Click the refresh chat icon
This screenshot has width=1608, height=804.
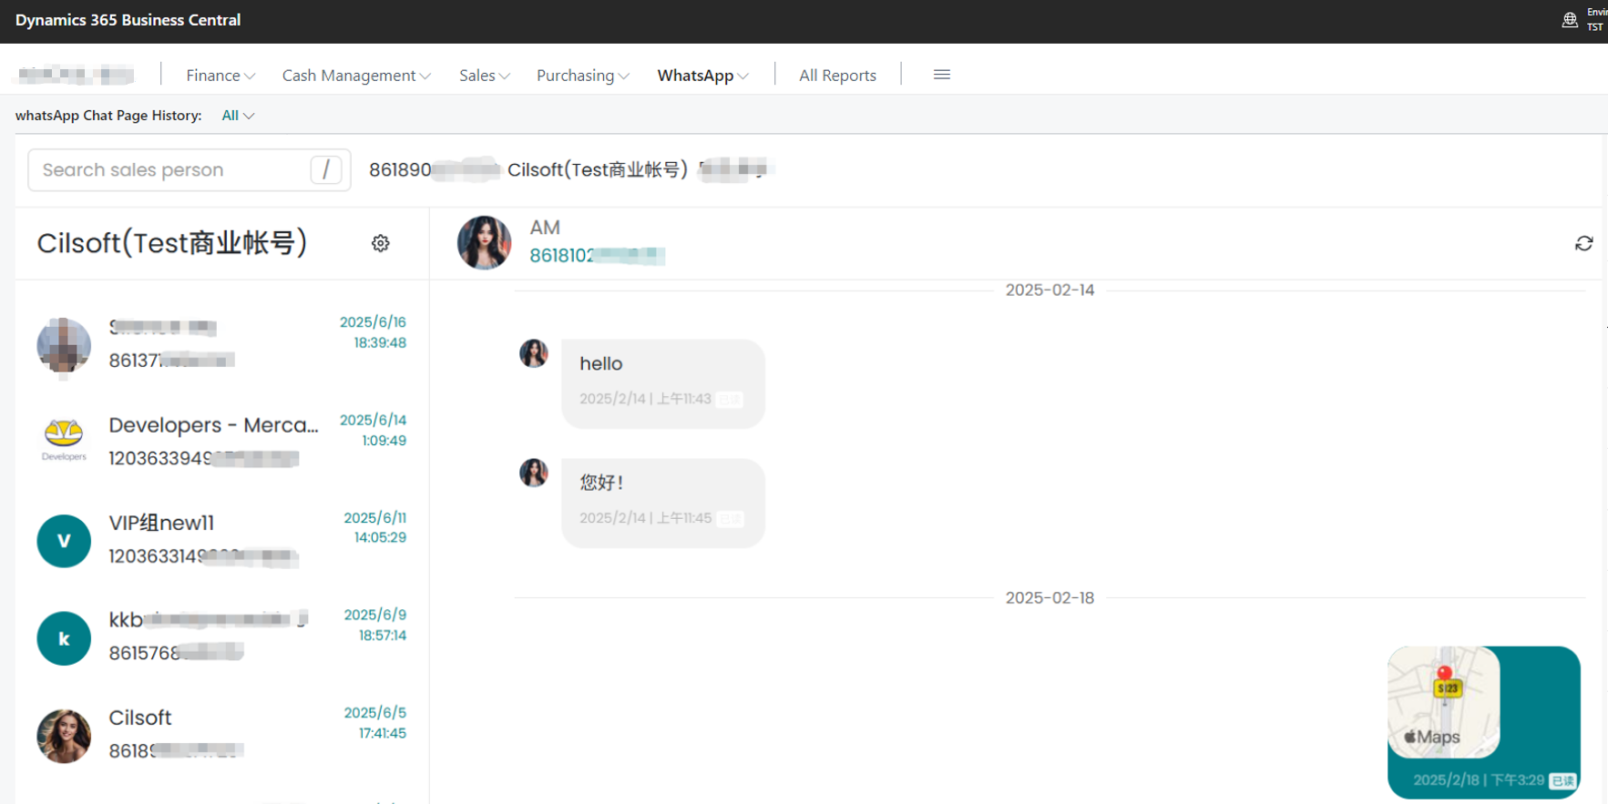pyautogui.click(x=1583, y=243)
